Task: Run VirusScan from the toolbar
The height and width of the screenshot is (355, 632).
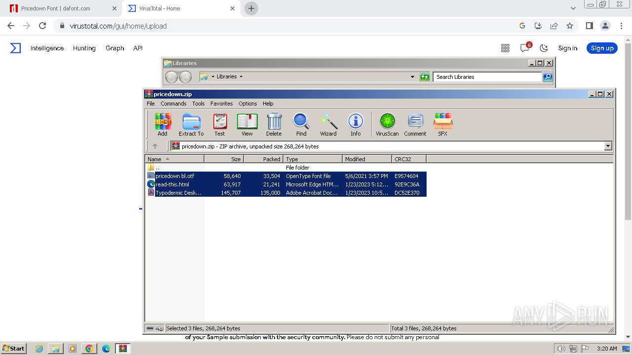Action: pos(387,125)
